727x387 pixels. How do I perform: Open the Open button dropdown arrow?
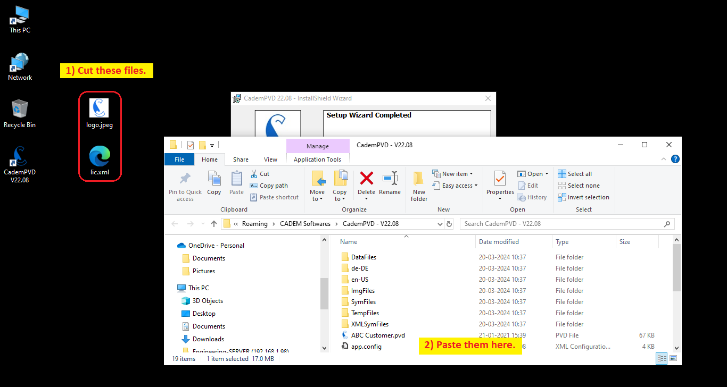[x=547, y=174]
